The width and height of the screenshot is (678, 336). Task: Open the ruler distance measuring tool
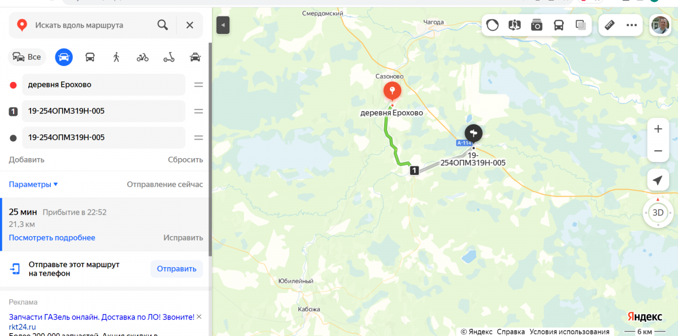[x=610, y=25]
